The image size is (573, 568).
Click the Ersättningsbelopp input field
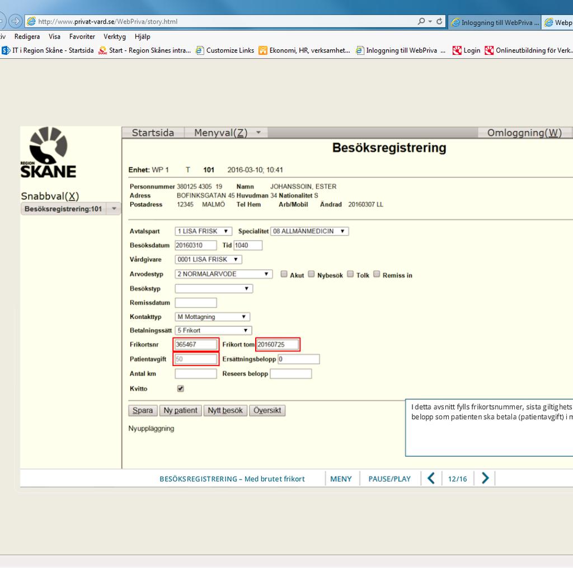299,359
